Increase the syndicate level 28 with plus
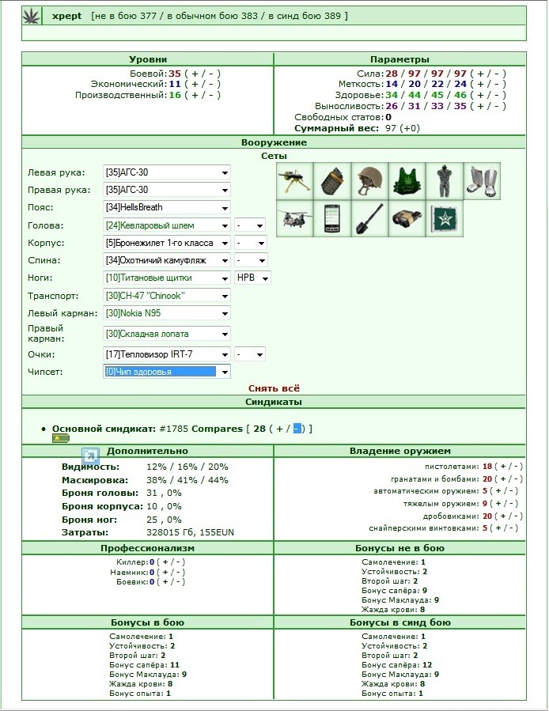The width and height of the screenshot is (549, 711). click(280, 429)
